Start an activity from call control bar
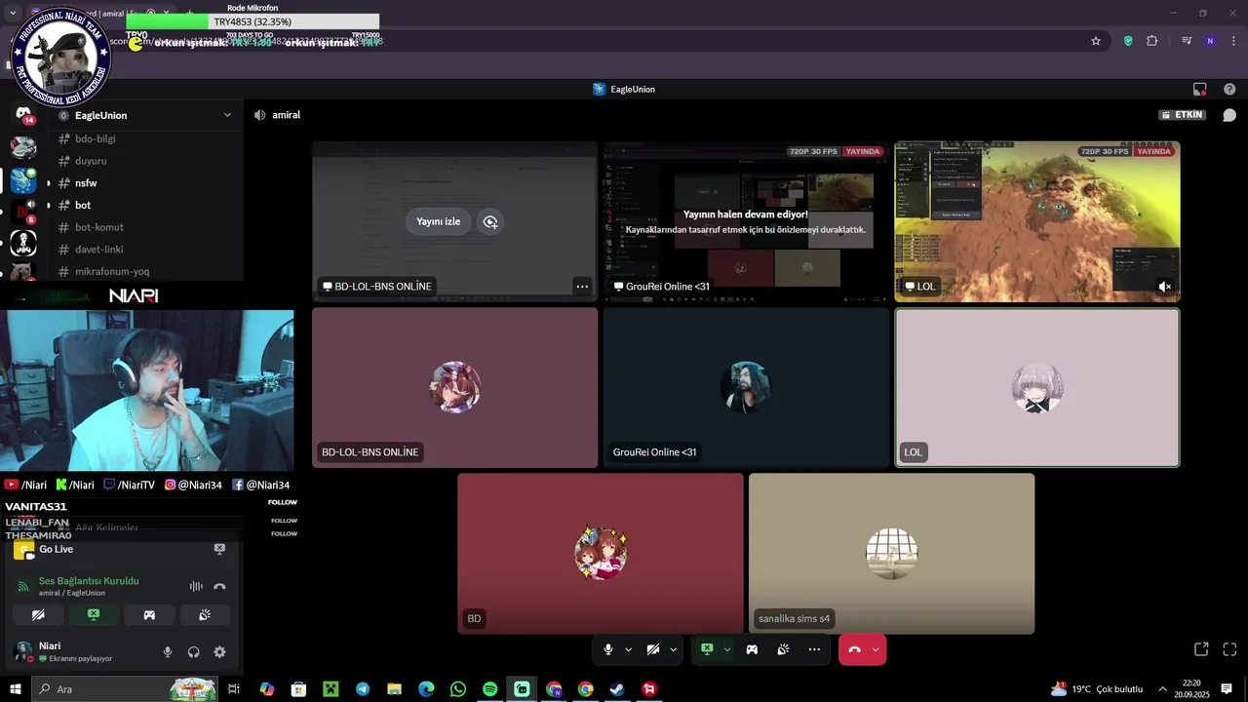 click(752, 649)
